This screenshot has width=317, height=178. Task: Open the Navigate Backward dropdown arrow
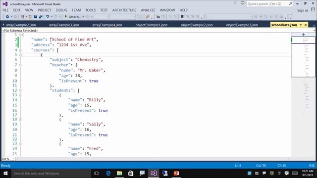tap(11, 17)
